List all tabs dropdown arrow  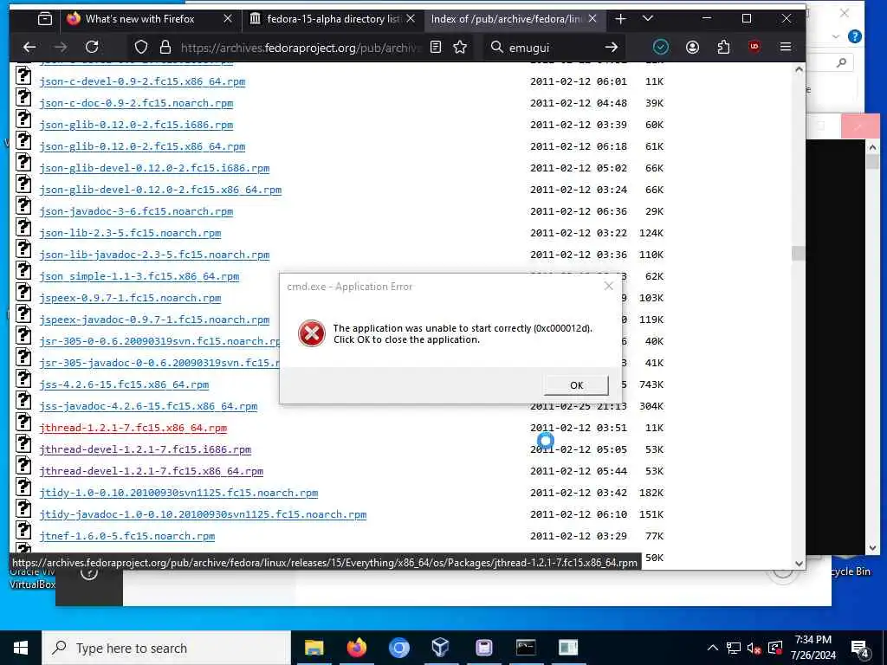(648, 19)
